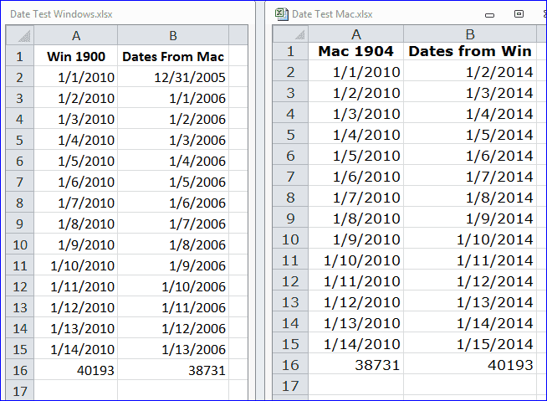
Task: Select cell containing 1/15/2014
Action: point(470,343)
